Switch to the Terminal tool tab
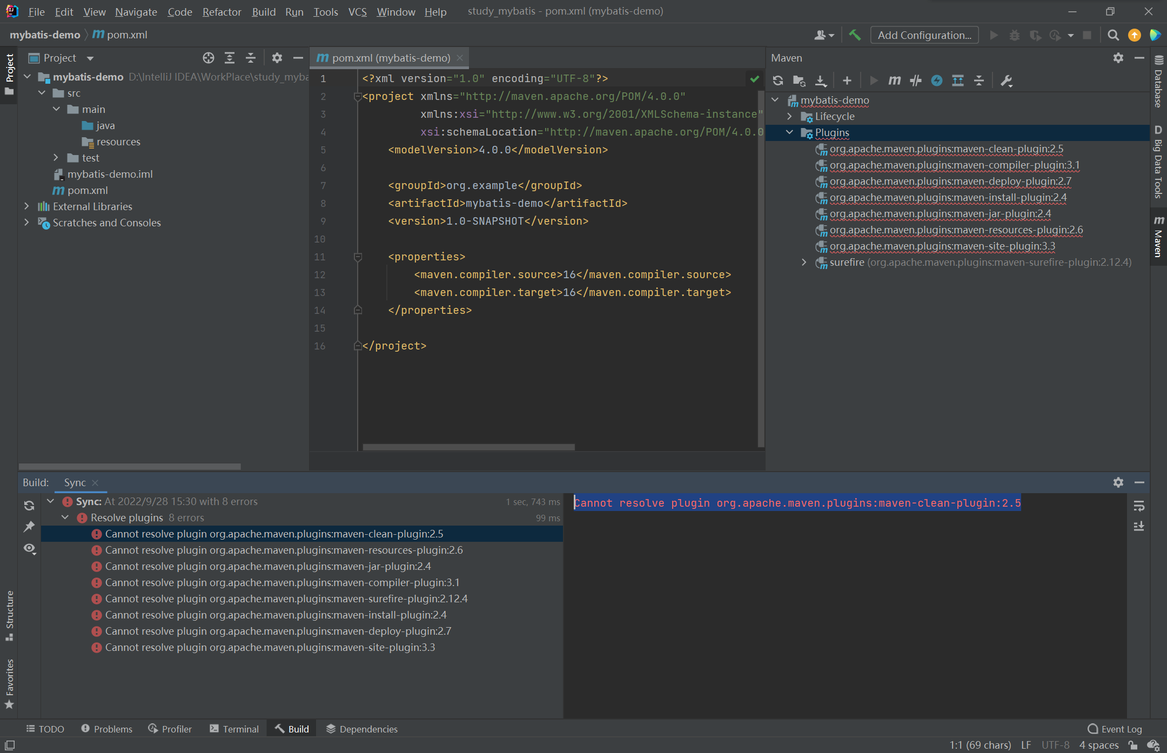This screenshot has height=753, width=1167. [234, 729]
